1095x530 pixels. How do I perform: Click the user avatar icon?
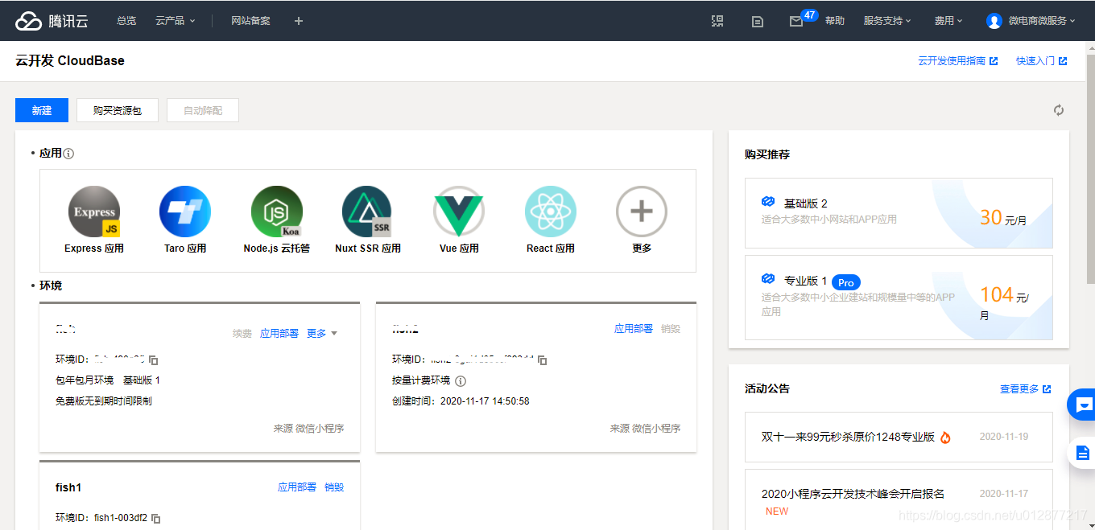pos(994,21)
